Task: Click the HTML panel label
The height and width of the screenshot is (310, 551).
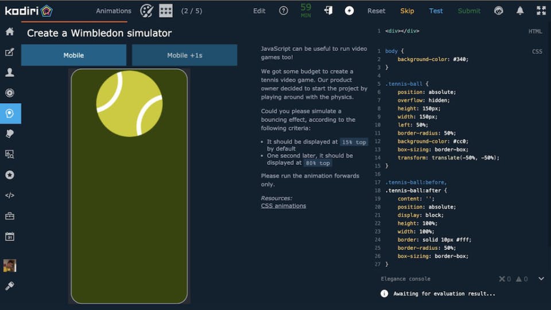Action: (x=535, y=31)
